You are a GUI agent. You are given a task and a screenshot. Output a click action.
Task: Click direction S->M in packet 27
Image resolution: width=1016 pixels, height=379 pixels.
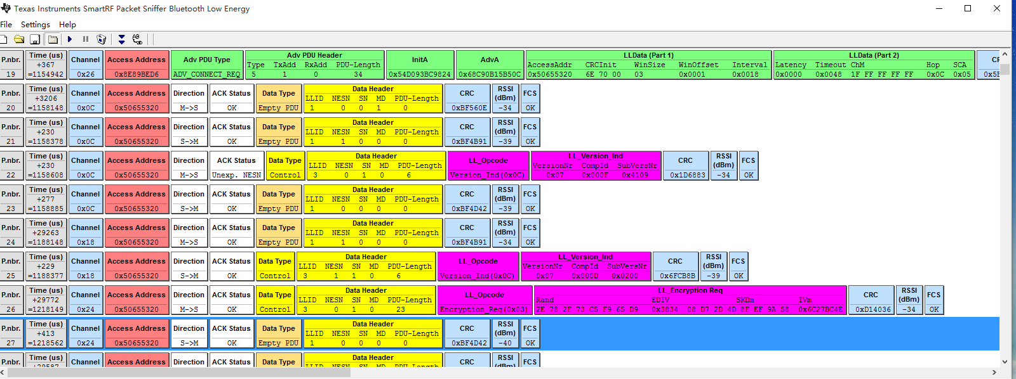click(x=189, y=343)
